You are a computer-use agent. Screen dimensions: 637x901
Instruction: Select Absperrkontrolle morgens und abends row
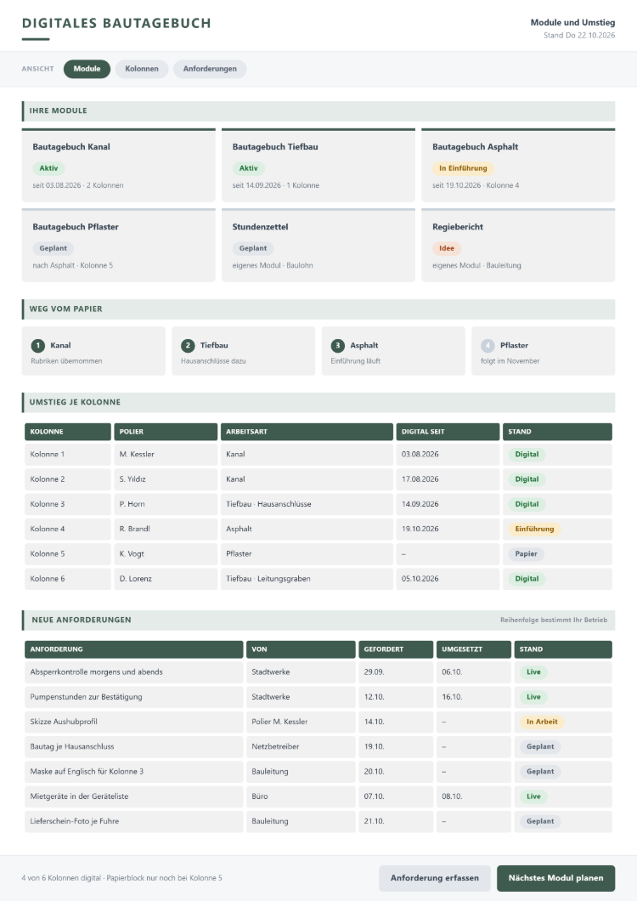(x=318, y=672)
